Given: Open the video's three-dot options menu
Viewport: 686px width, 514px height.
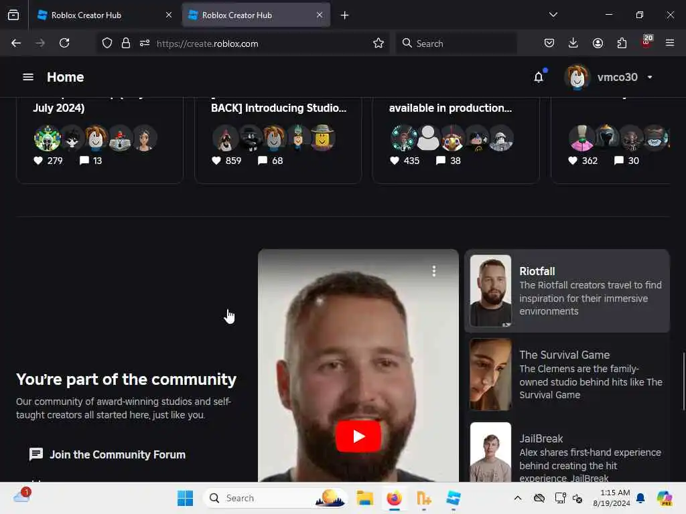Looking at the screenshot, I should (x=433, y=271).
